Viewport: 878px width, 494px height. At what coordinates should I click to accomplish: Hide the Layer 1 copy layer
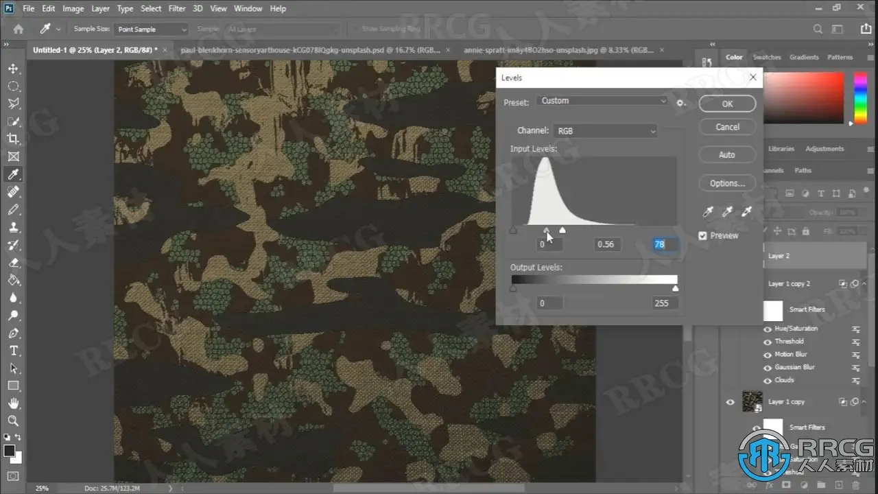tap(730, 402)
